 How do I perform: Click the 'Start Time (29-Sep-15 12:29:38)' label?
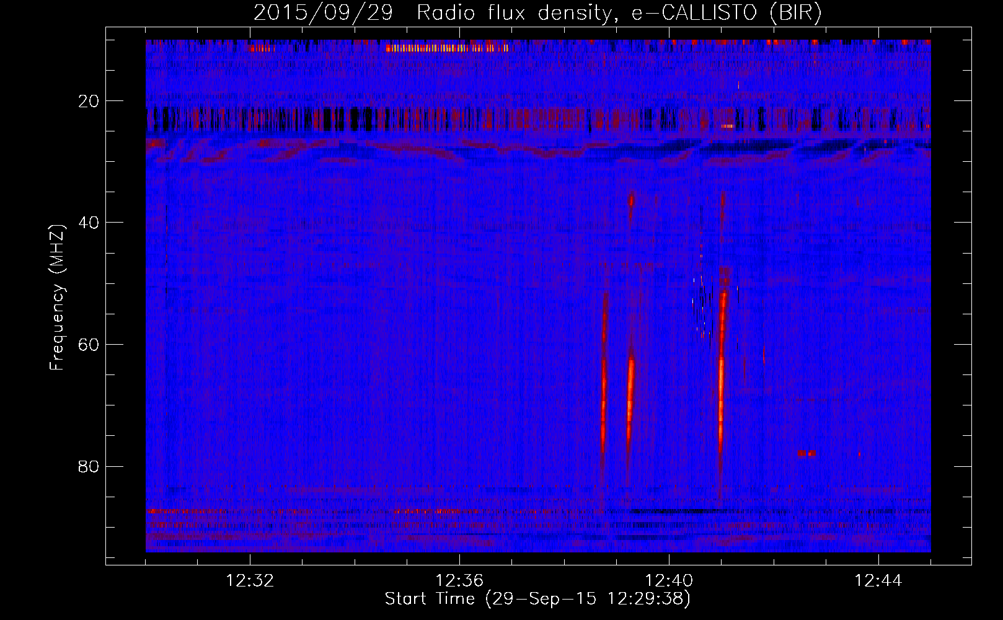coord(537,599)
